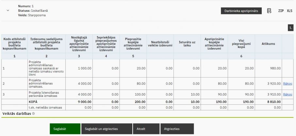296x136 pixels.
Task: Select page 1 in the pagination
Action: click(x=290, y=28)
